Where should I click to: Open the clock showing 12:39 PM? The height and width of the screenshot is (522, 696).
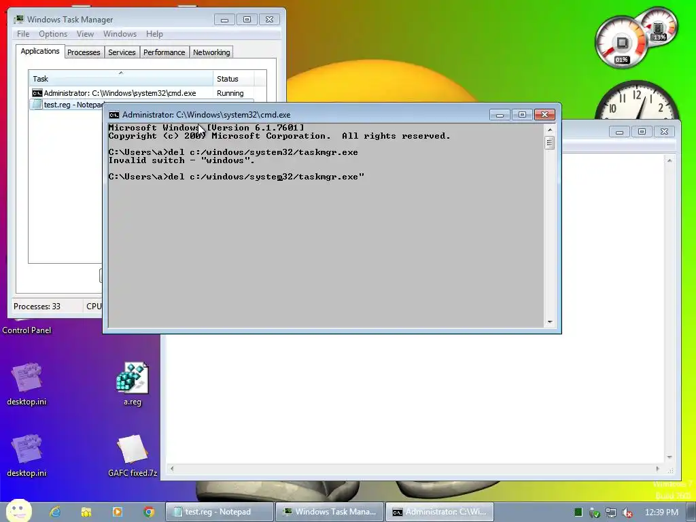point(661,512)
